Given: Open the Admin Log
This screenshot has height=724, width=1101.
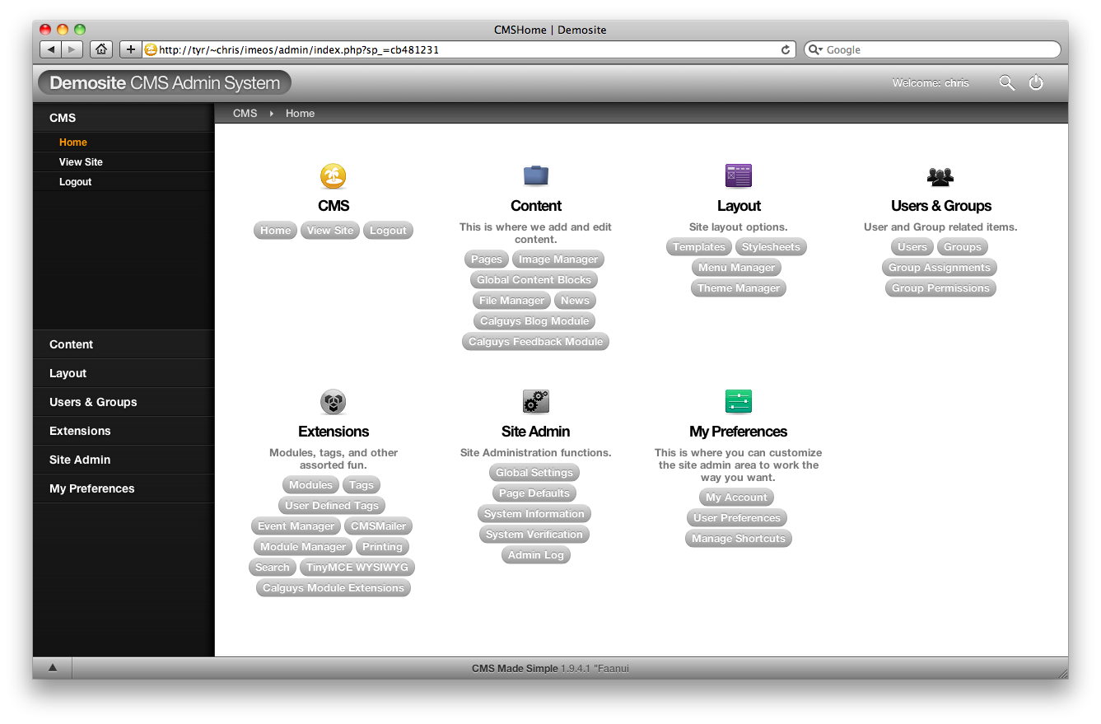Looking at the screenshot, I should [536, 555].
